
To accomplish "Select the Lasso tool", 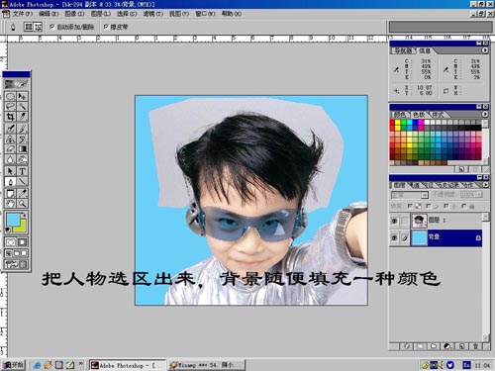I will click(x=10, y=107).
